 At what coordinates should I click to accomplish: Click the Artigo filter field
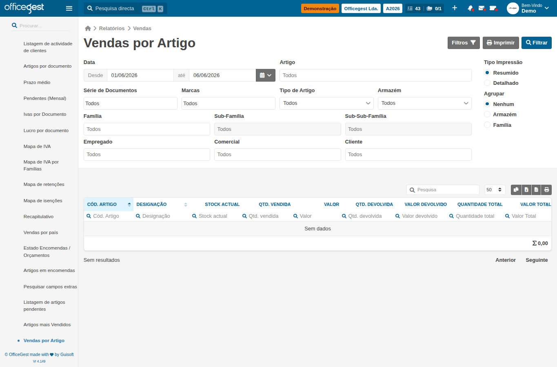(375, 75)
